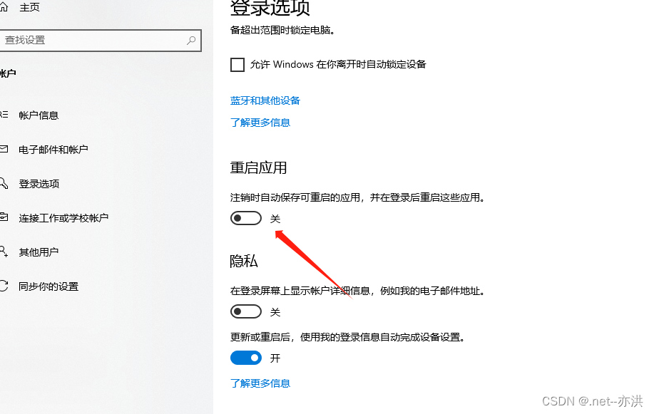The image size is (654, 414).
Task: Click into the 查找设置 search field
Action: [x=99, y=41]
